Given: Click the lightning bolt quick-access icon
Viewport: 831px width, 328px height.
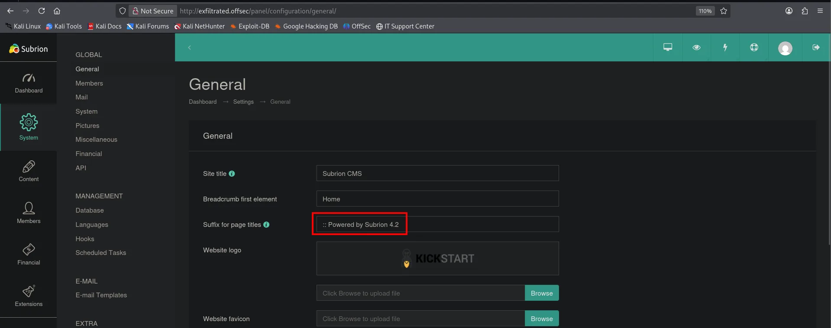Looking at the screenshot, I should (x=725, y=47).
